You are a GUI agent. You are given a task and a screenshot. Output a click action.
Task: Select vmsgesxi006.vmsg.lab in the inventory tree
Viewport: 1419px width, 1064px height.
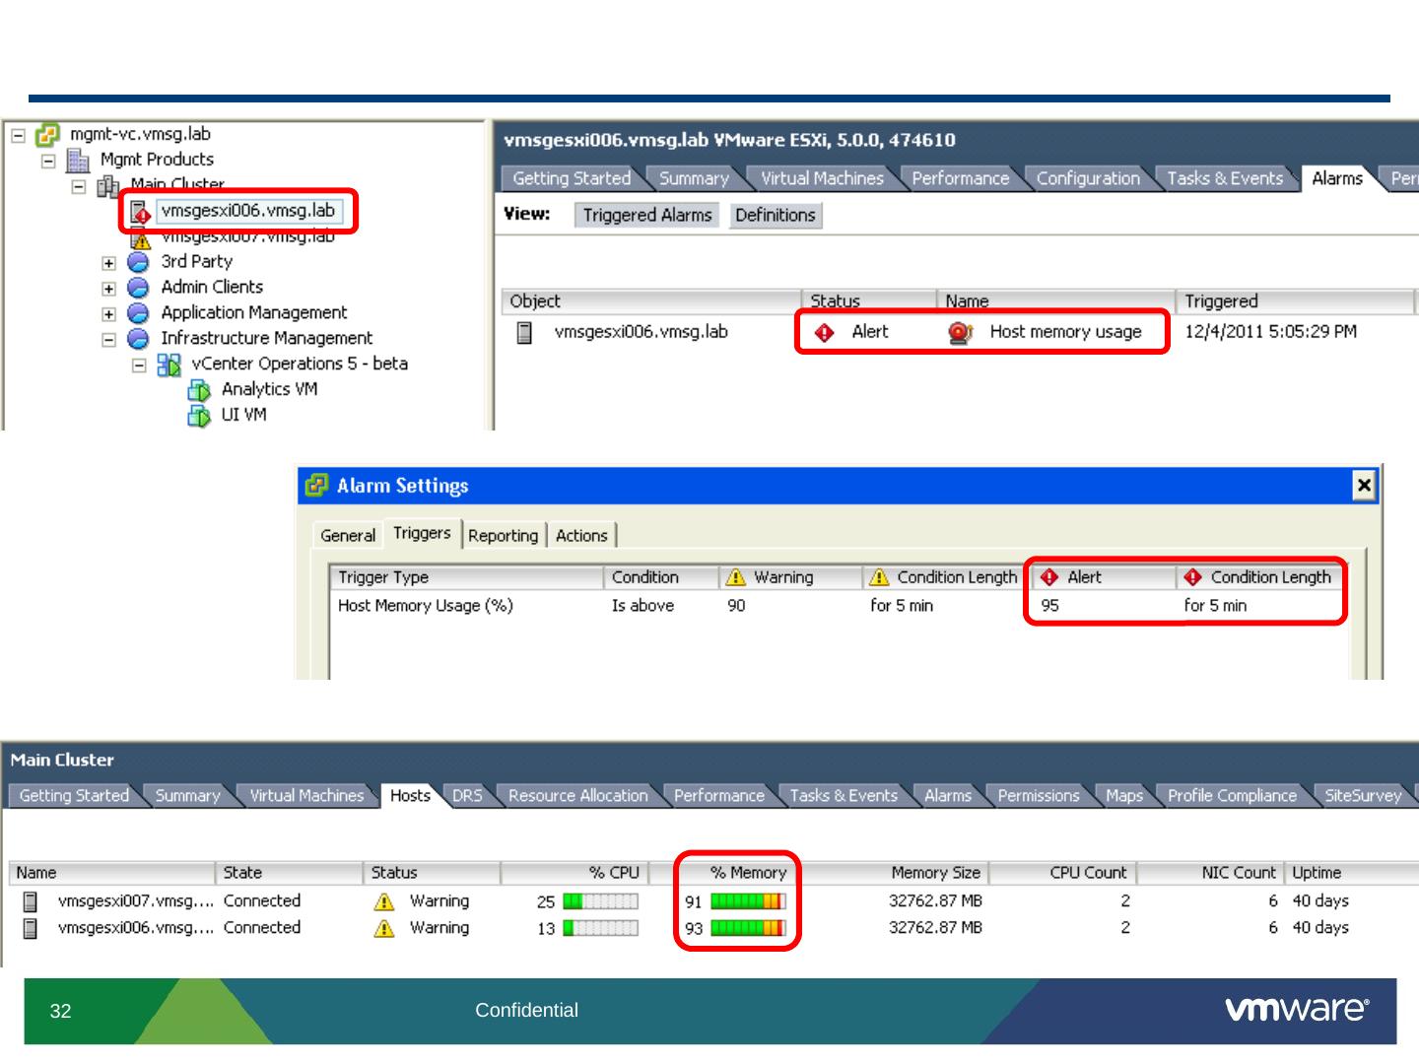[x=247, y=211]
